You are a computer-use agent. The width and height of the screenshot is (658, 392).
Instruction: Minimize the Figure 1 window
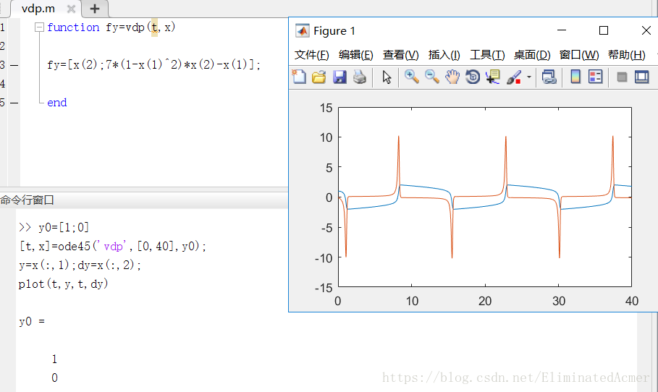[562, 30]
